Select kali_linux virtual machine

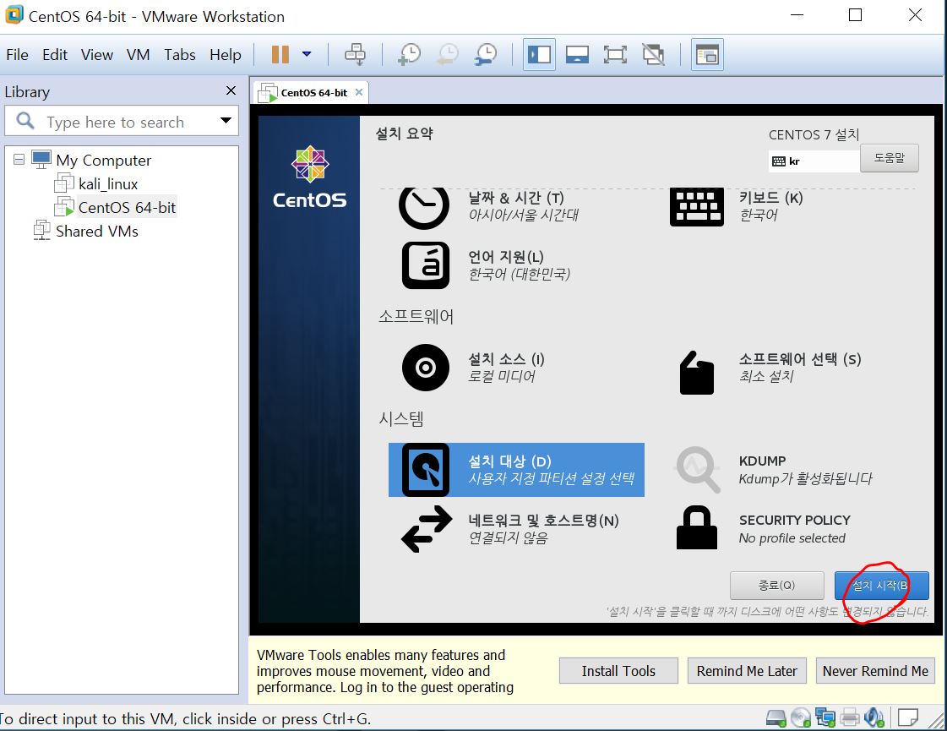108,183
